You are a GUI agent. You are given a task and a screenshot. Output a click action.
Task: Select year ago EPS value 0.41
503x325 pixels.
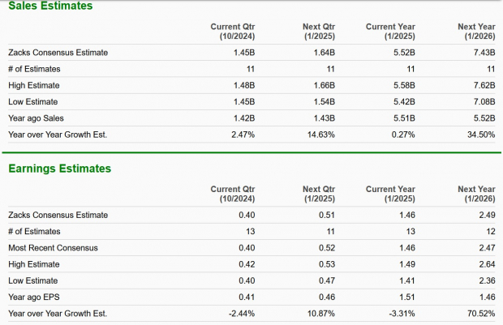[247, 297]
